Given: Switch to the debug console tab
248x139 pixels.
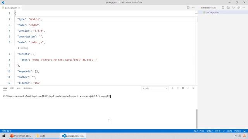Looking at the screenshot, I should (28, 88).
